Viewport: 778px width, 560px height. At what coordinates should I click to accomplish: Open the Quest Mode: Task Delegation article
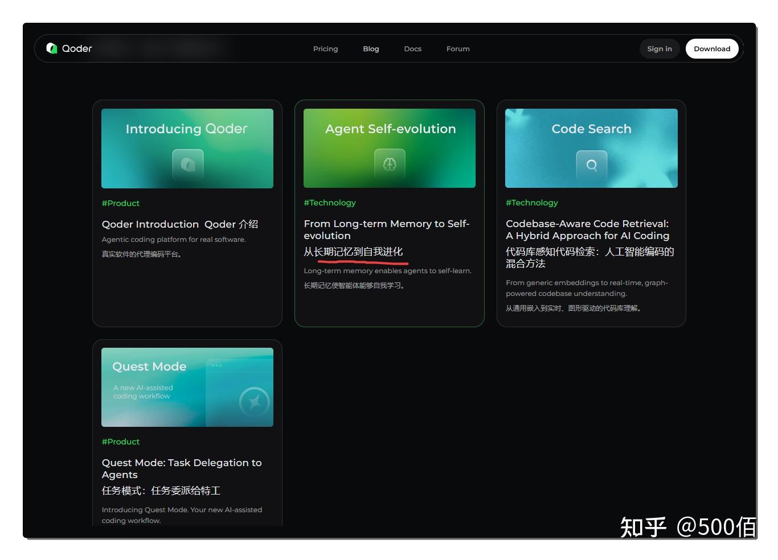(x=182, y=468)
